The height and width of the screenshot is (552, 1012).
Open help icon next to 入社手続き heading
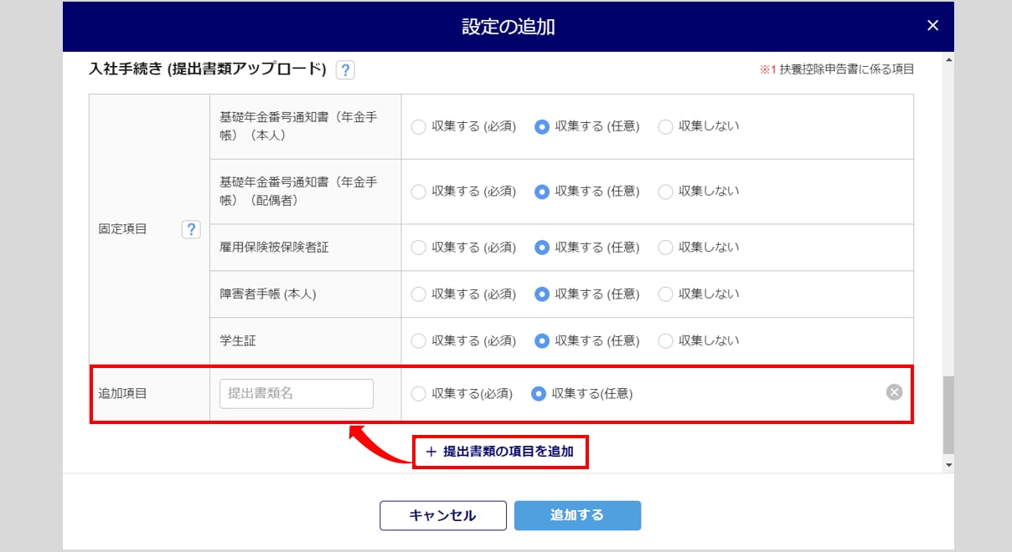[345, 70]
